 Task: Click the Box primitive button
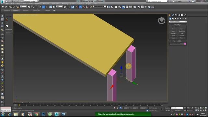pos(173,29)
